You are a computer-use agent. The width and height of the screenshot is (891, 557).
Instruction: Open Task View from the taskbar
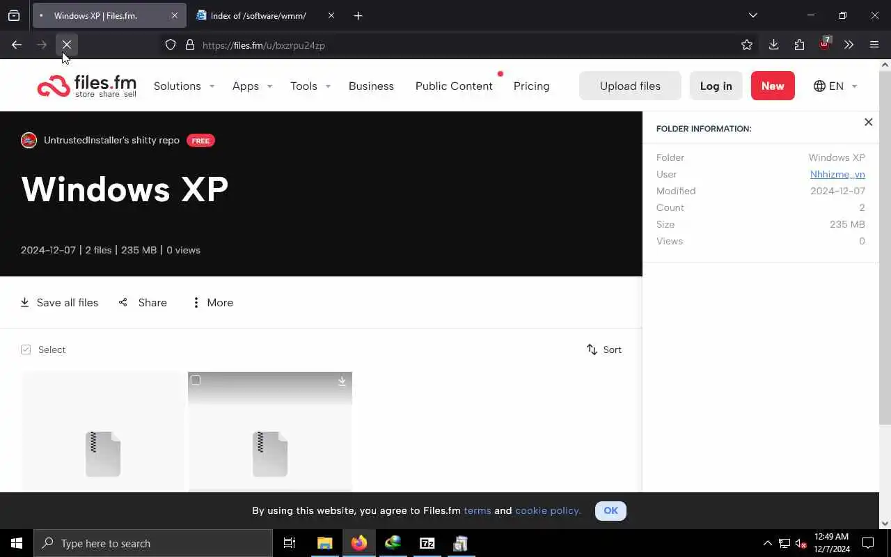pos(290,543)
